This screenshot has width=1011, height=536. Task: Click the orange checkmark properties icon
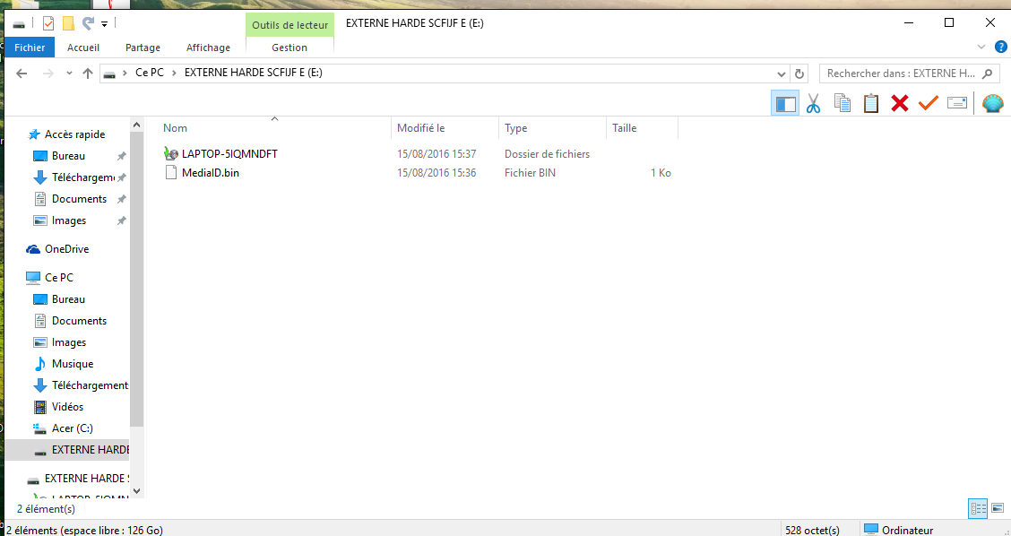(x=928, y=103)
